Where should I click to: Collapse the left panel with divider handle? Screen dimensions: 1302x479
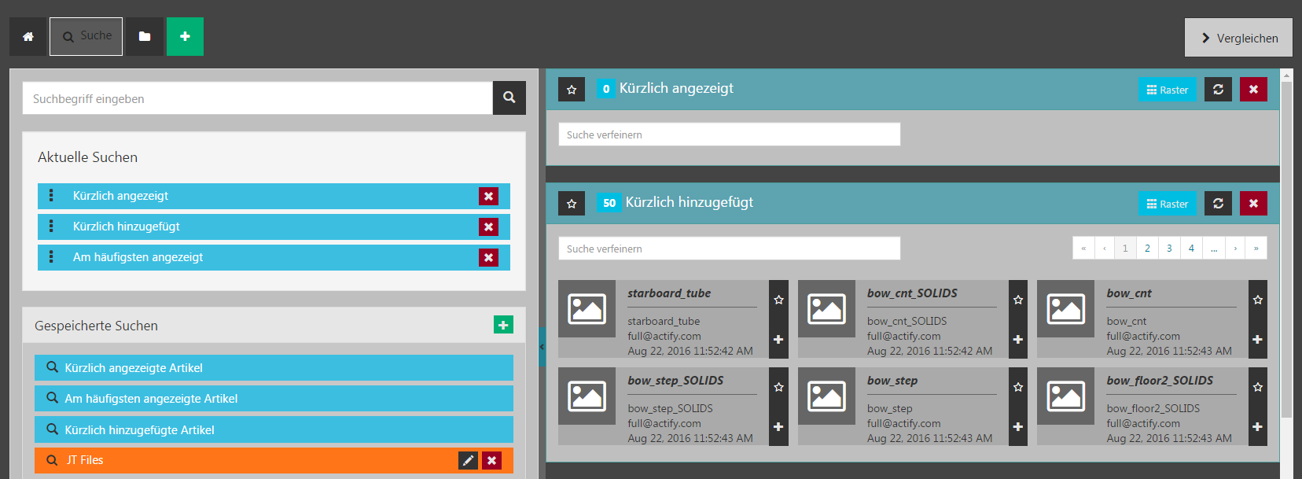[x=542, y=347]
